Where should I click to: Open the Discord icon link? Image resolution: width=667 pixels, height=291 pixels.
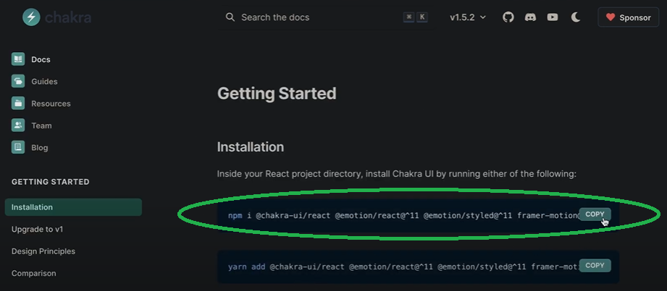(x=530, y=17)
